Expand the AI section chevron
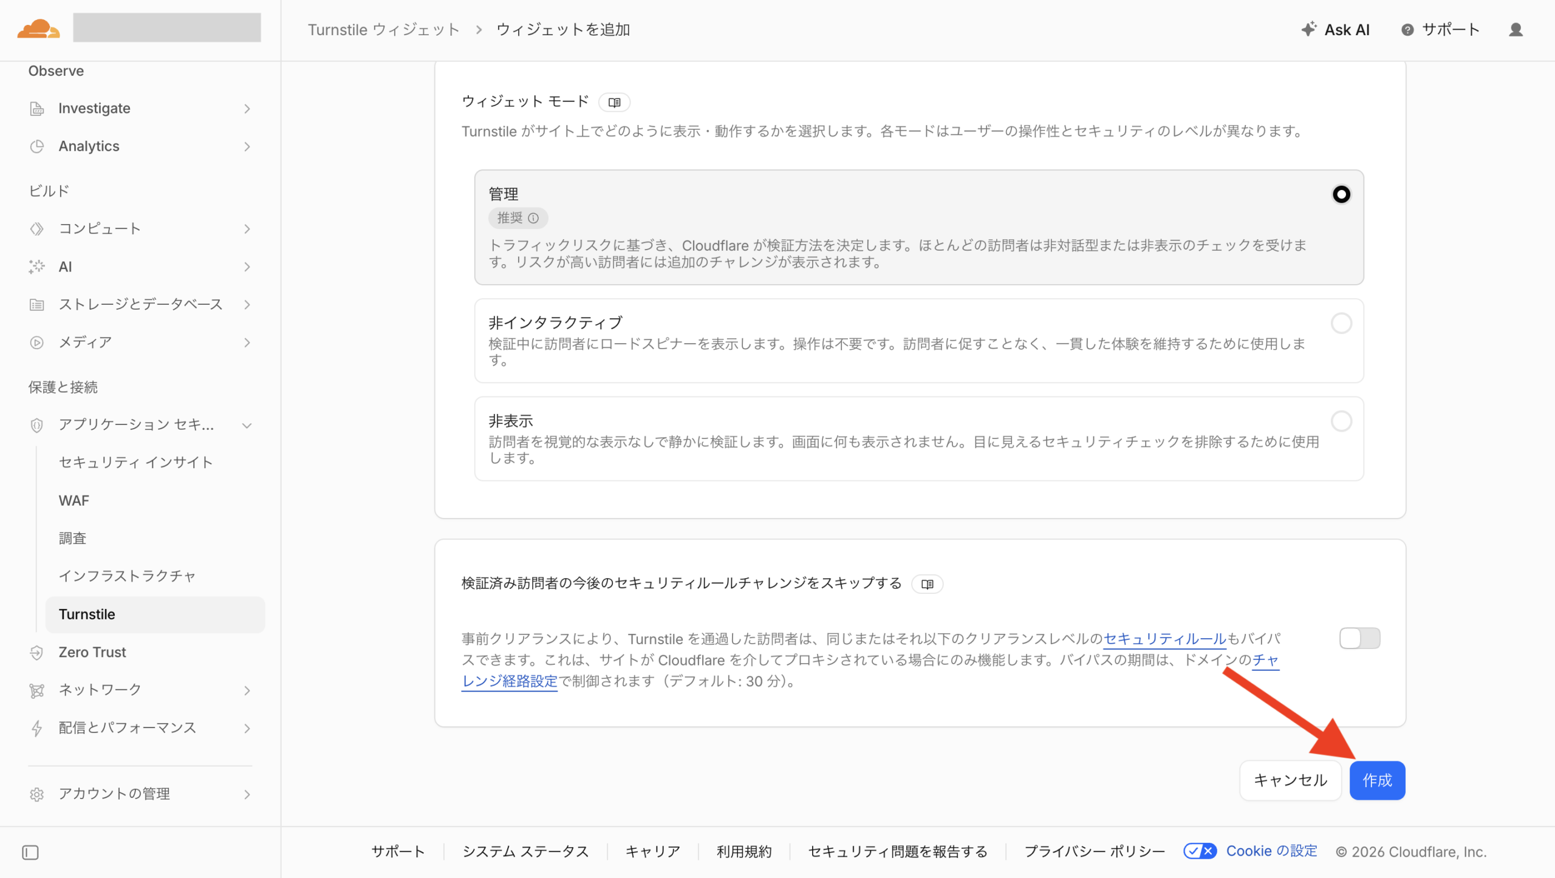 tap(247, 267)
